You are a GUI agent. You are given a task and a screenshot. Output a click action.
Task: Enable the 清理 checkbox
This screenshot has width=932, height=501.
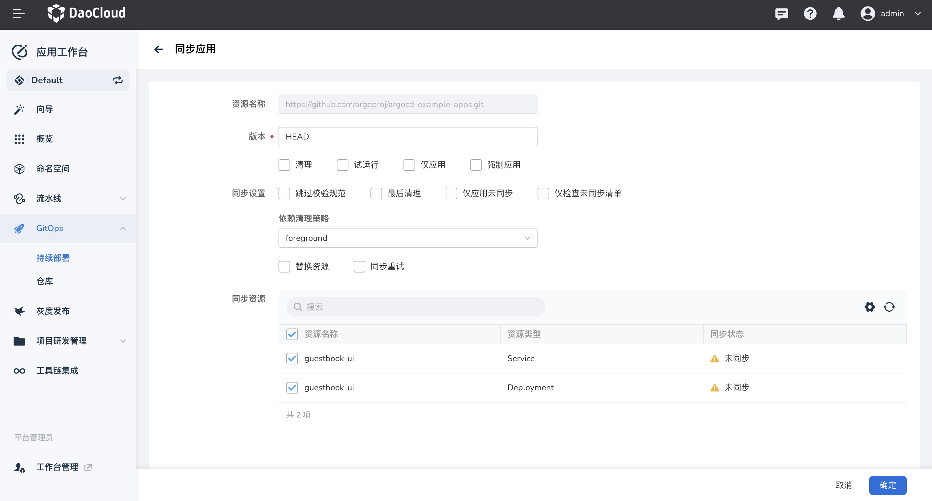284,165
